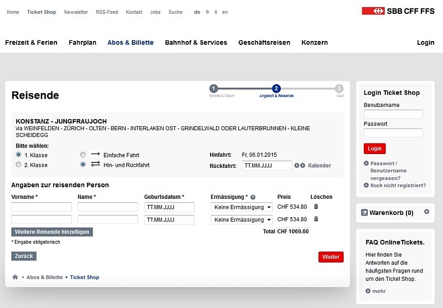Focus second traveller Geburtsdatum field
Screen dimensions: 443x308
(x=169, y=219)
